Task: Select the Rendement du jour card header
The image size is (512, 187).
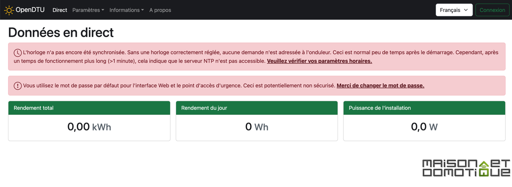Action: coord(257,108)
